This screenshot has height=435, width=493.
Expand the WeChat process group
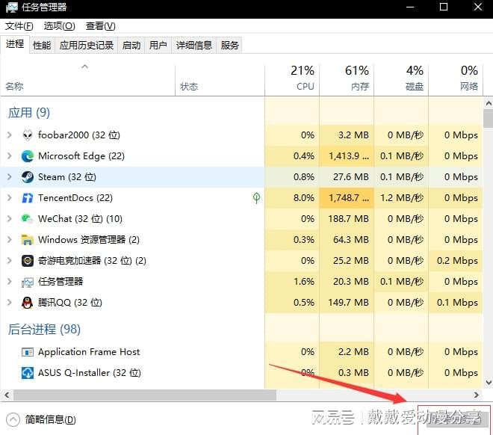[x=10, y=219]
